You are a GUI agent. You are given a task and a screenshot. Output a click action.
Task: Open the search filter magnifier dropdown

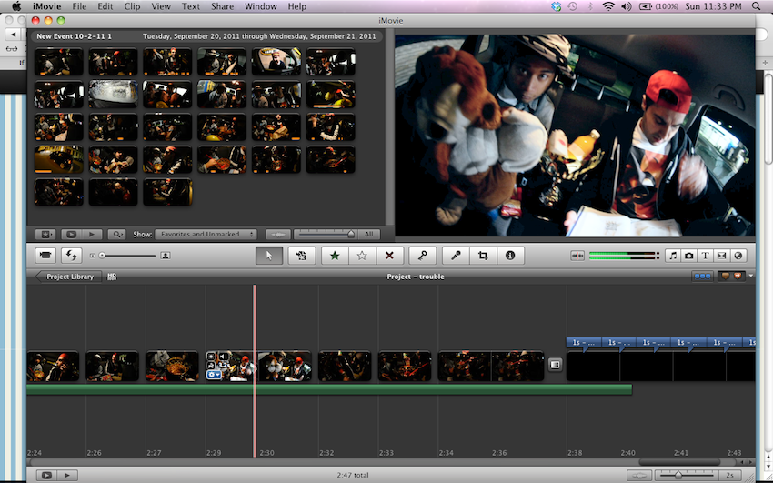[119, 234]
